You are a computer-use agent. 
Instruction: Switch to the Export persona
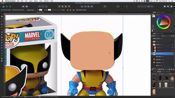tap(10, 7)
